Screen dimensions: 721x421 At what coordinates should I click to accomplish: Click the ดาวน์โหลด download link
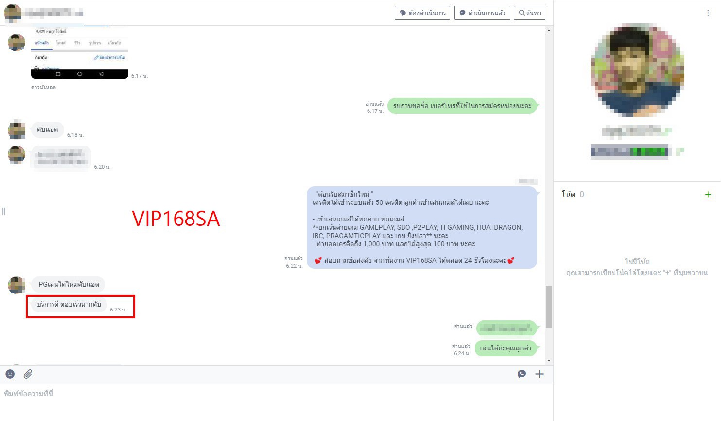[43, 87]
